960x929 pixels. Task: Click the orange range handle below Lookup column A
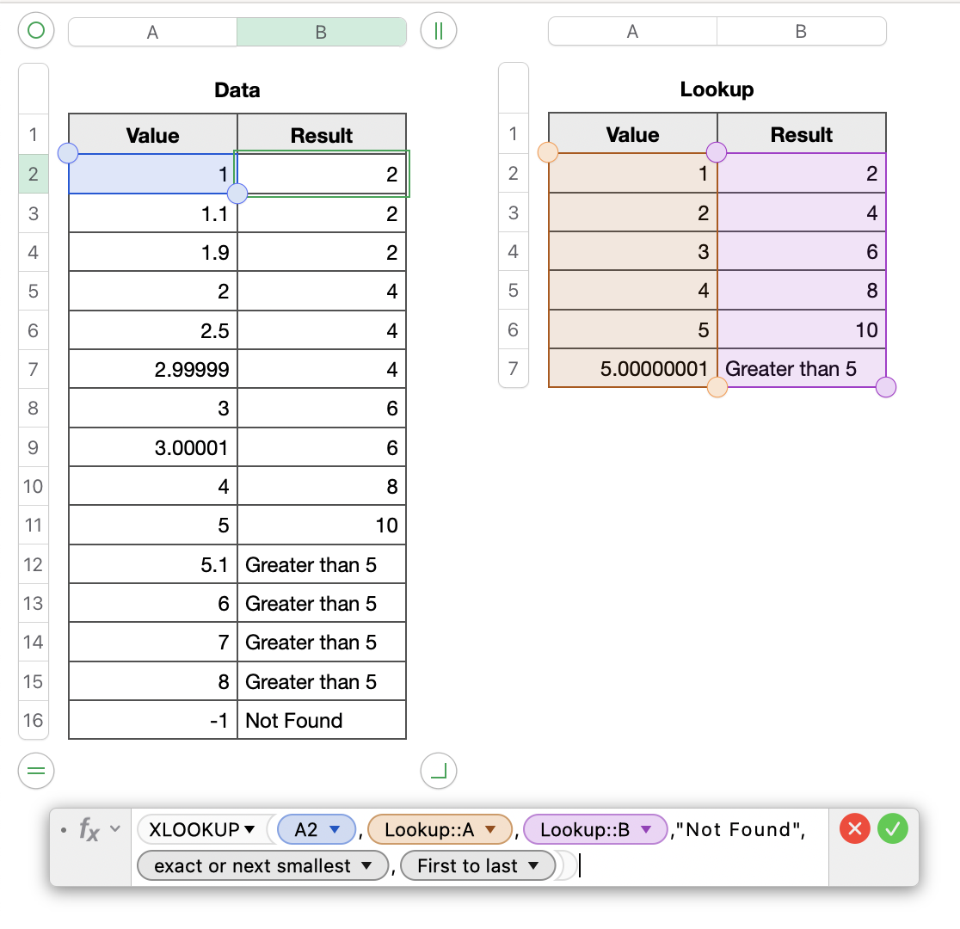tap(717, 387)
